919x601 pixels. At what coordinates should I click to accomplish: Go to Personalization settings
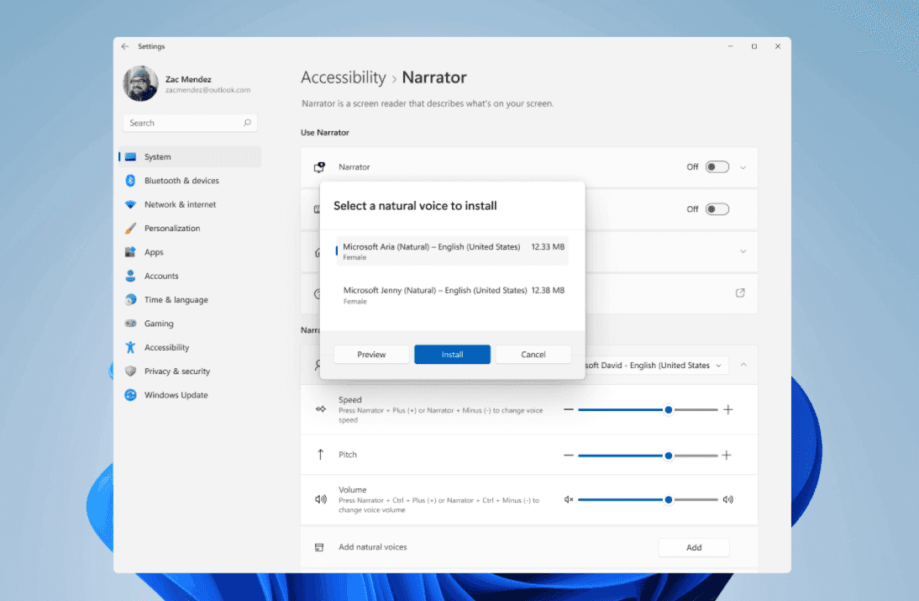190,228
